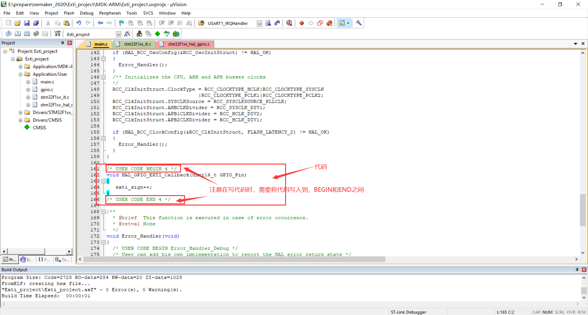588x315 pixels.
Task: Open Manage Run-Time Environment green diamond icon
Action: click(x=157, y=34)
